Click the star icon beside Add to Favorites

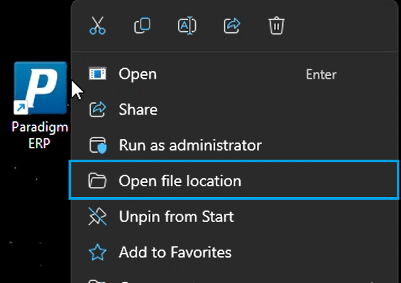pyautogui.click(x=97, y=252)
